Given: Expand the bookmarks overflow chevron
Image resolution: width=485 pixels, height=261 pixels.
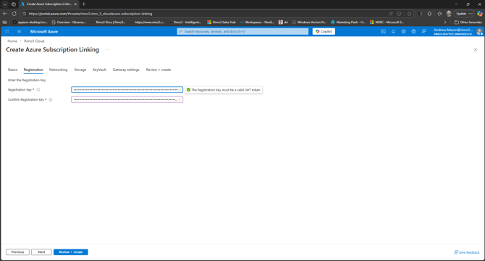Looking at the screenshot, I should click(445, 22).
